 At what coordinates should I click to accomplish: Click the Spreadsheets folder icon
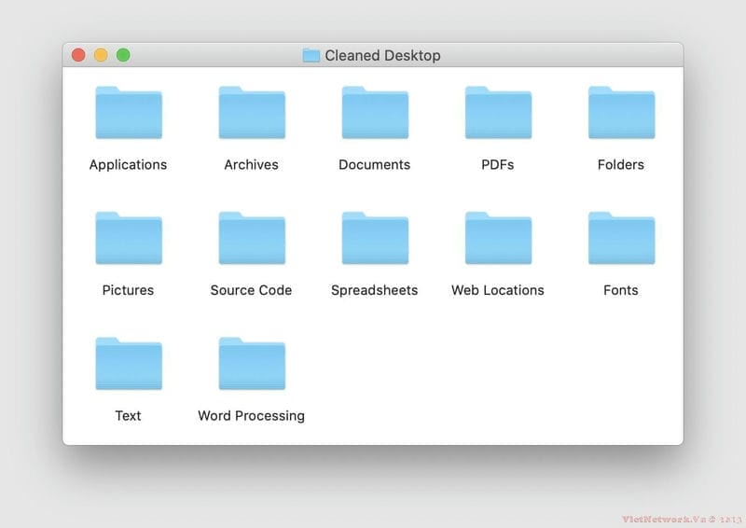375,239
